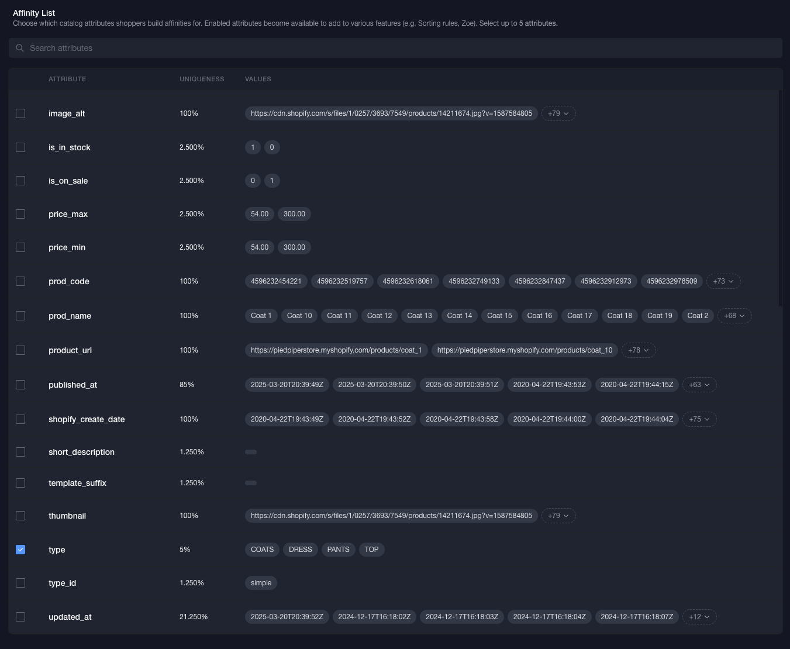Screen dimensions: 790x649
Task: Show +63 more published_at values
Action: tap(699, 385)
